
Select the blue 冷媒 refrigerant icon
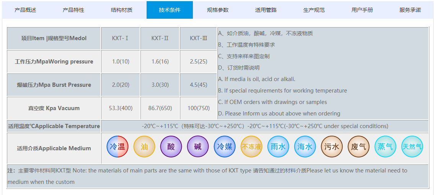[225, 146]
